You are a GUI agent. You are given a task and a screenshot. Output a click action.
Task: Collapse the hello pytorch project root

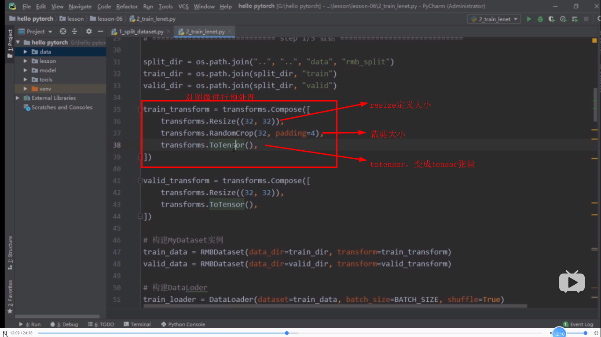[x=18, y=43]
